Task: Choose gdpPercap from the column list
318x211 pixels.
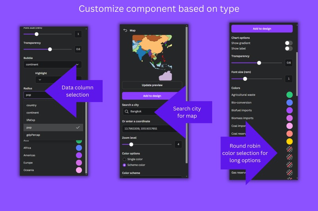Action: pyautogui.click(x=53, y=135)
